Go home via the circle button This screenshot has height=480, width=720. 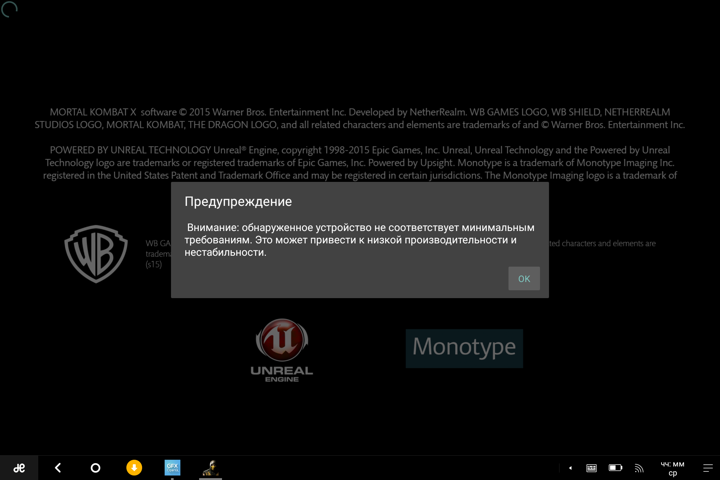(x=96, y=468)
